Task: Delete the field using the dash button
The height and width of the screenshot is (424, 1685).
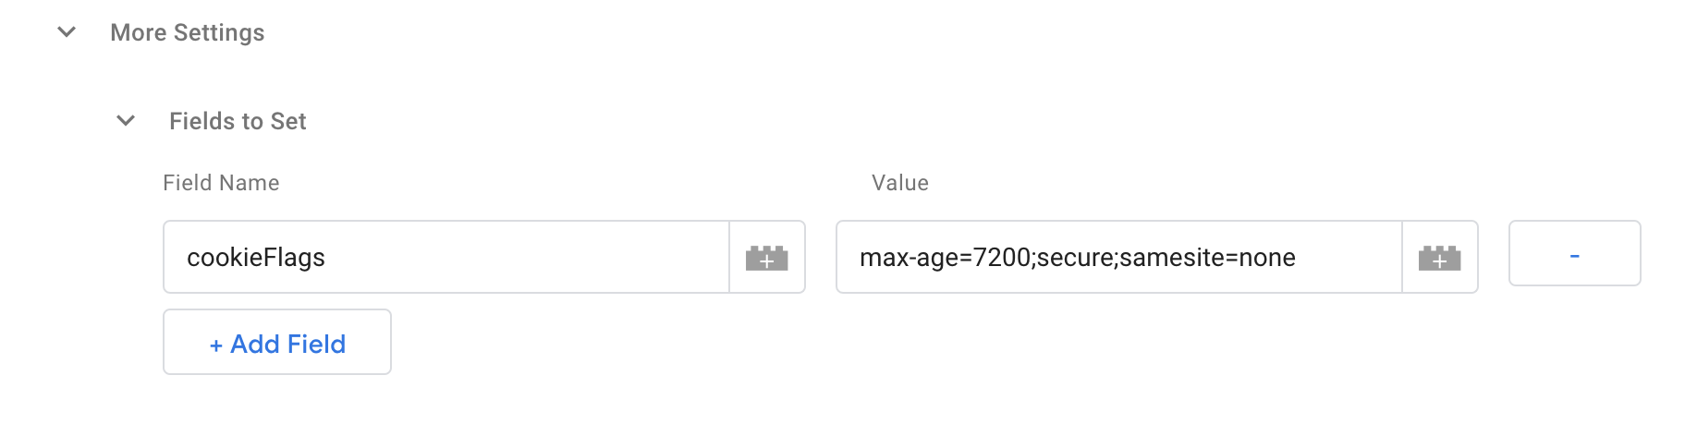Action: (x=1575, y=253)
